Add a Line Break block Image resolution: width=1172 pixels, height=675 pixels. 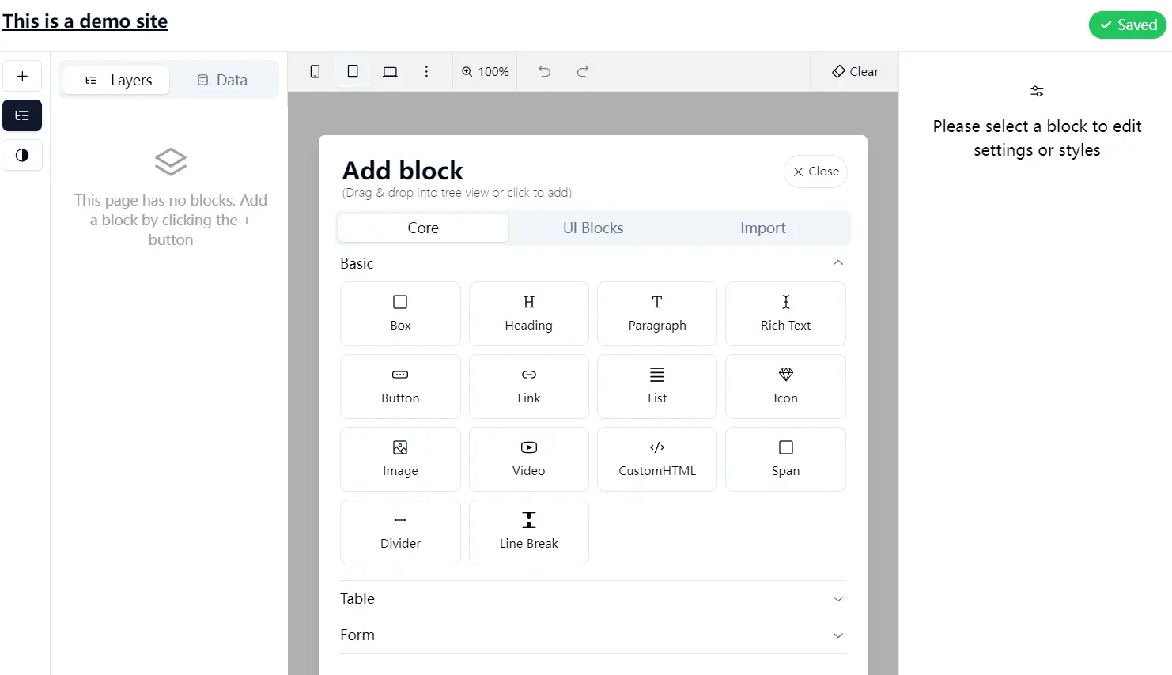point(529,532)
